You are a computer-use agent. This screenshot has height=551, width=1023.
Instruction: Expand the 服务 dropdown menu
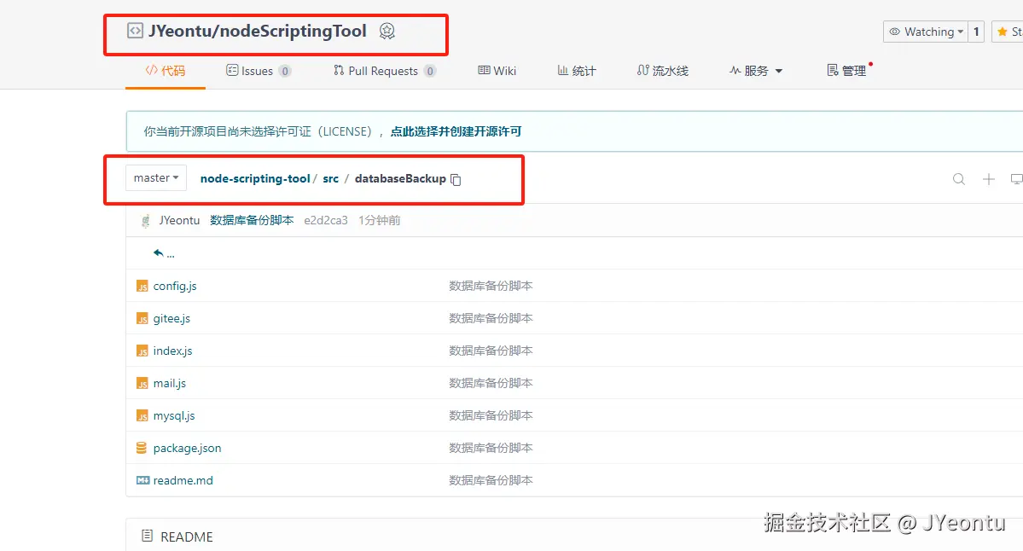pos(756,71)
